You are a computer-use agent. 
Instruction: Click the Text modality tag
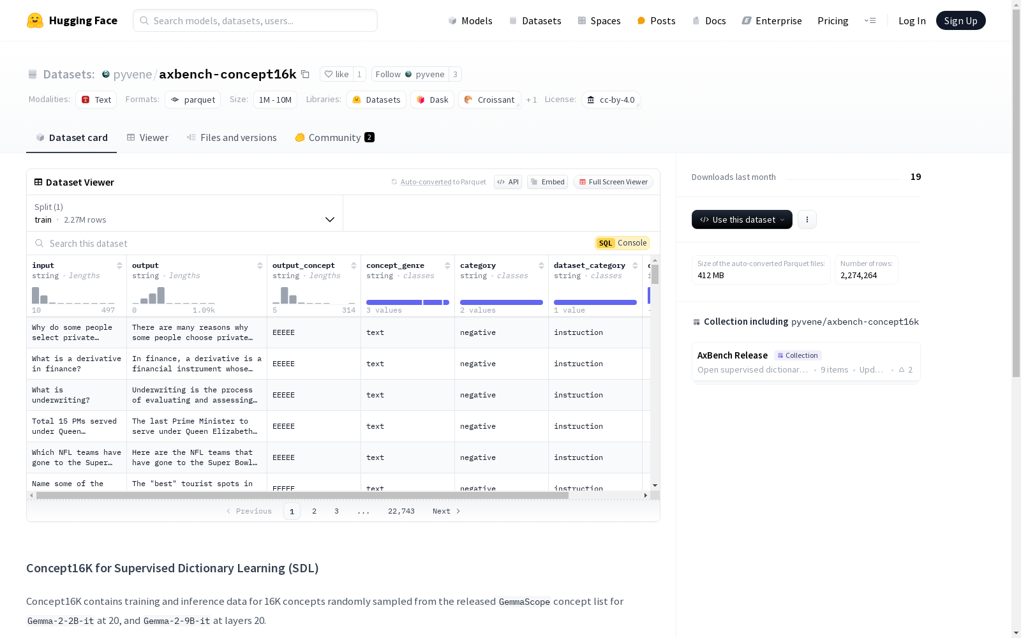(96, 100)
